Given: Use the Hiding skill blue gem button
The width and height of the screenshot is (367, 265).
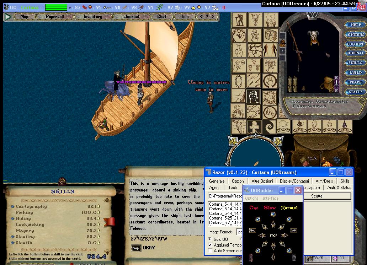Looking at the screenshot, I should tap(13, 218).
